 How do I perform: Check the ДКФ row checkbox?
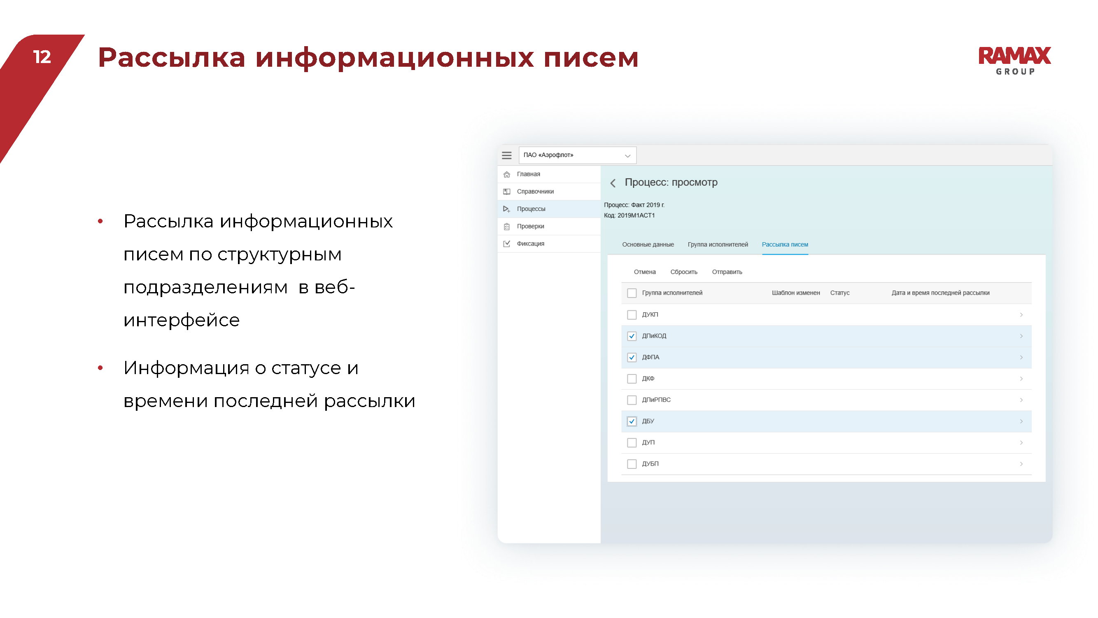[632, 379]
